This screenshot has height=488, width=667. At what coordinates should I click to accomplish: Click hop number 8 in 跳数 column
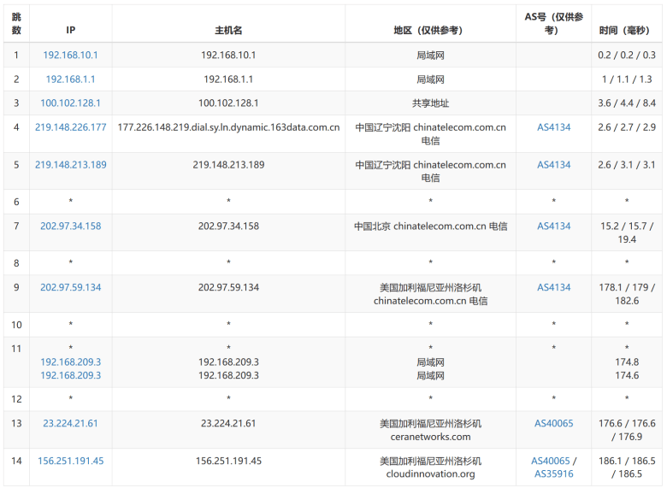16,263
